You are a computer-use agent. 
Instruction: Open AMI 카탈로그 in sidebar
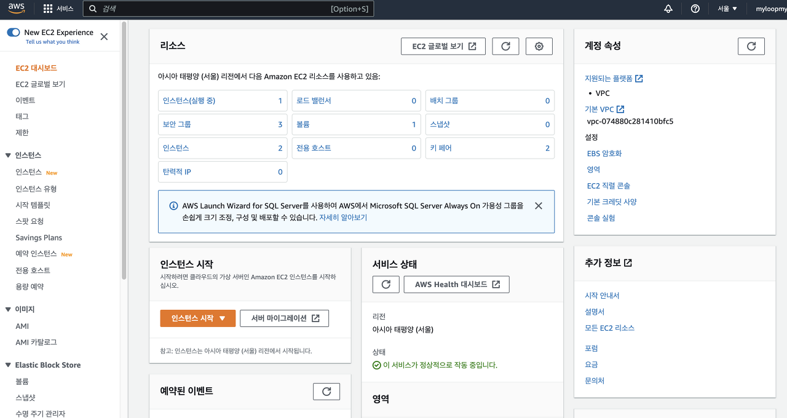(x=36, y=342)
